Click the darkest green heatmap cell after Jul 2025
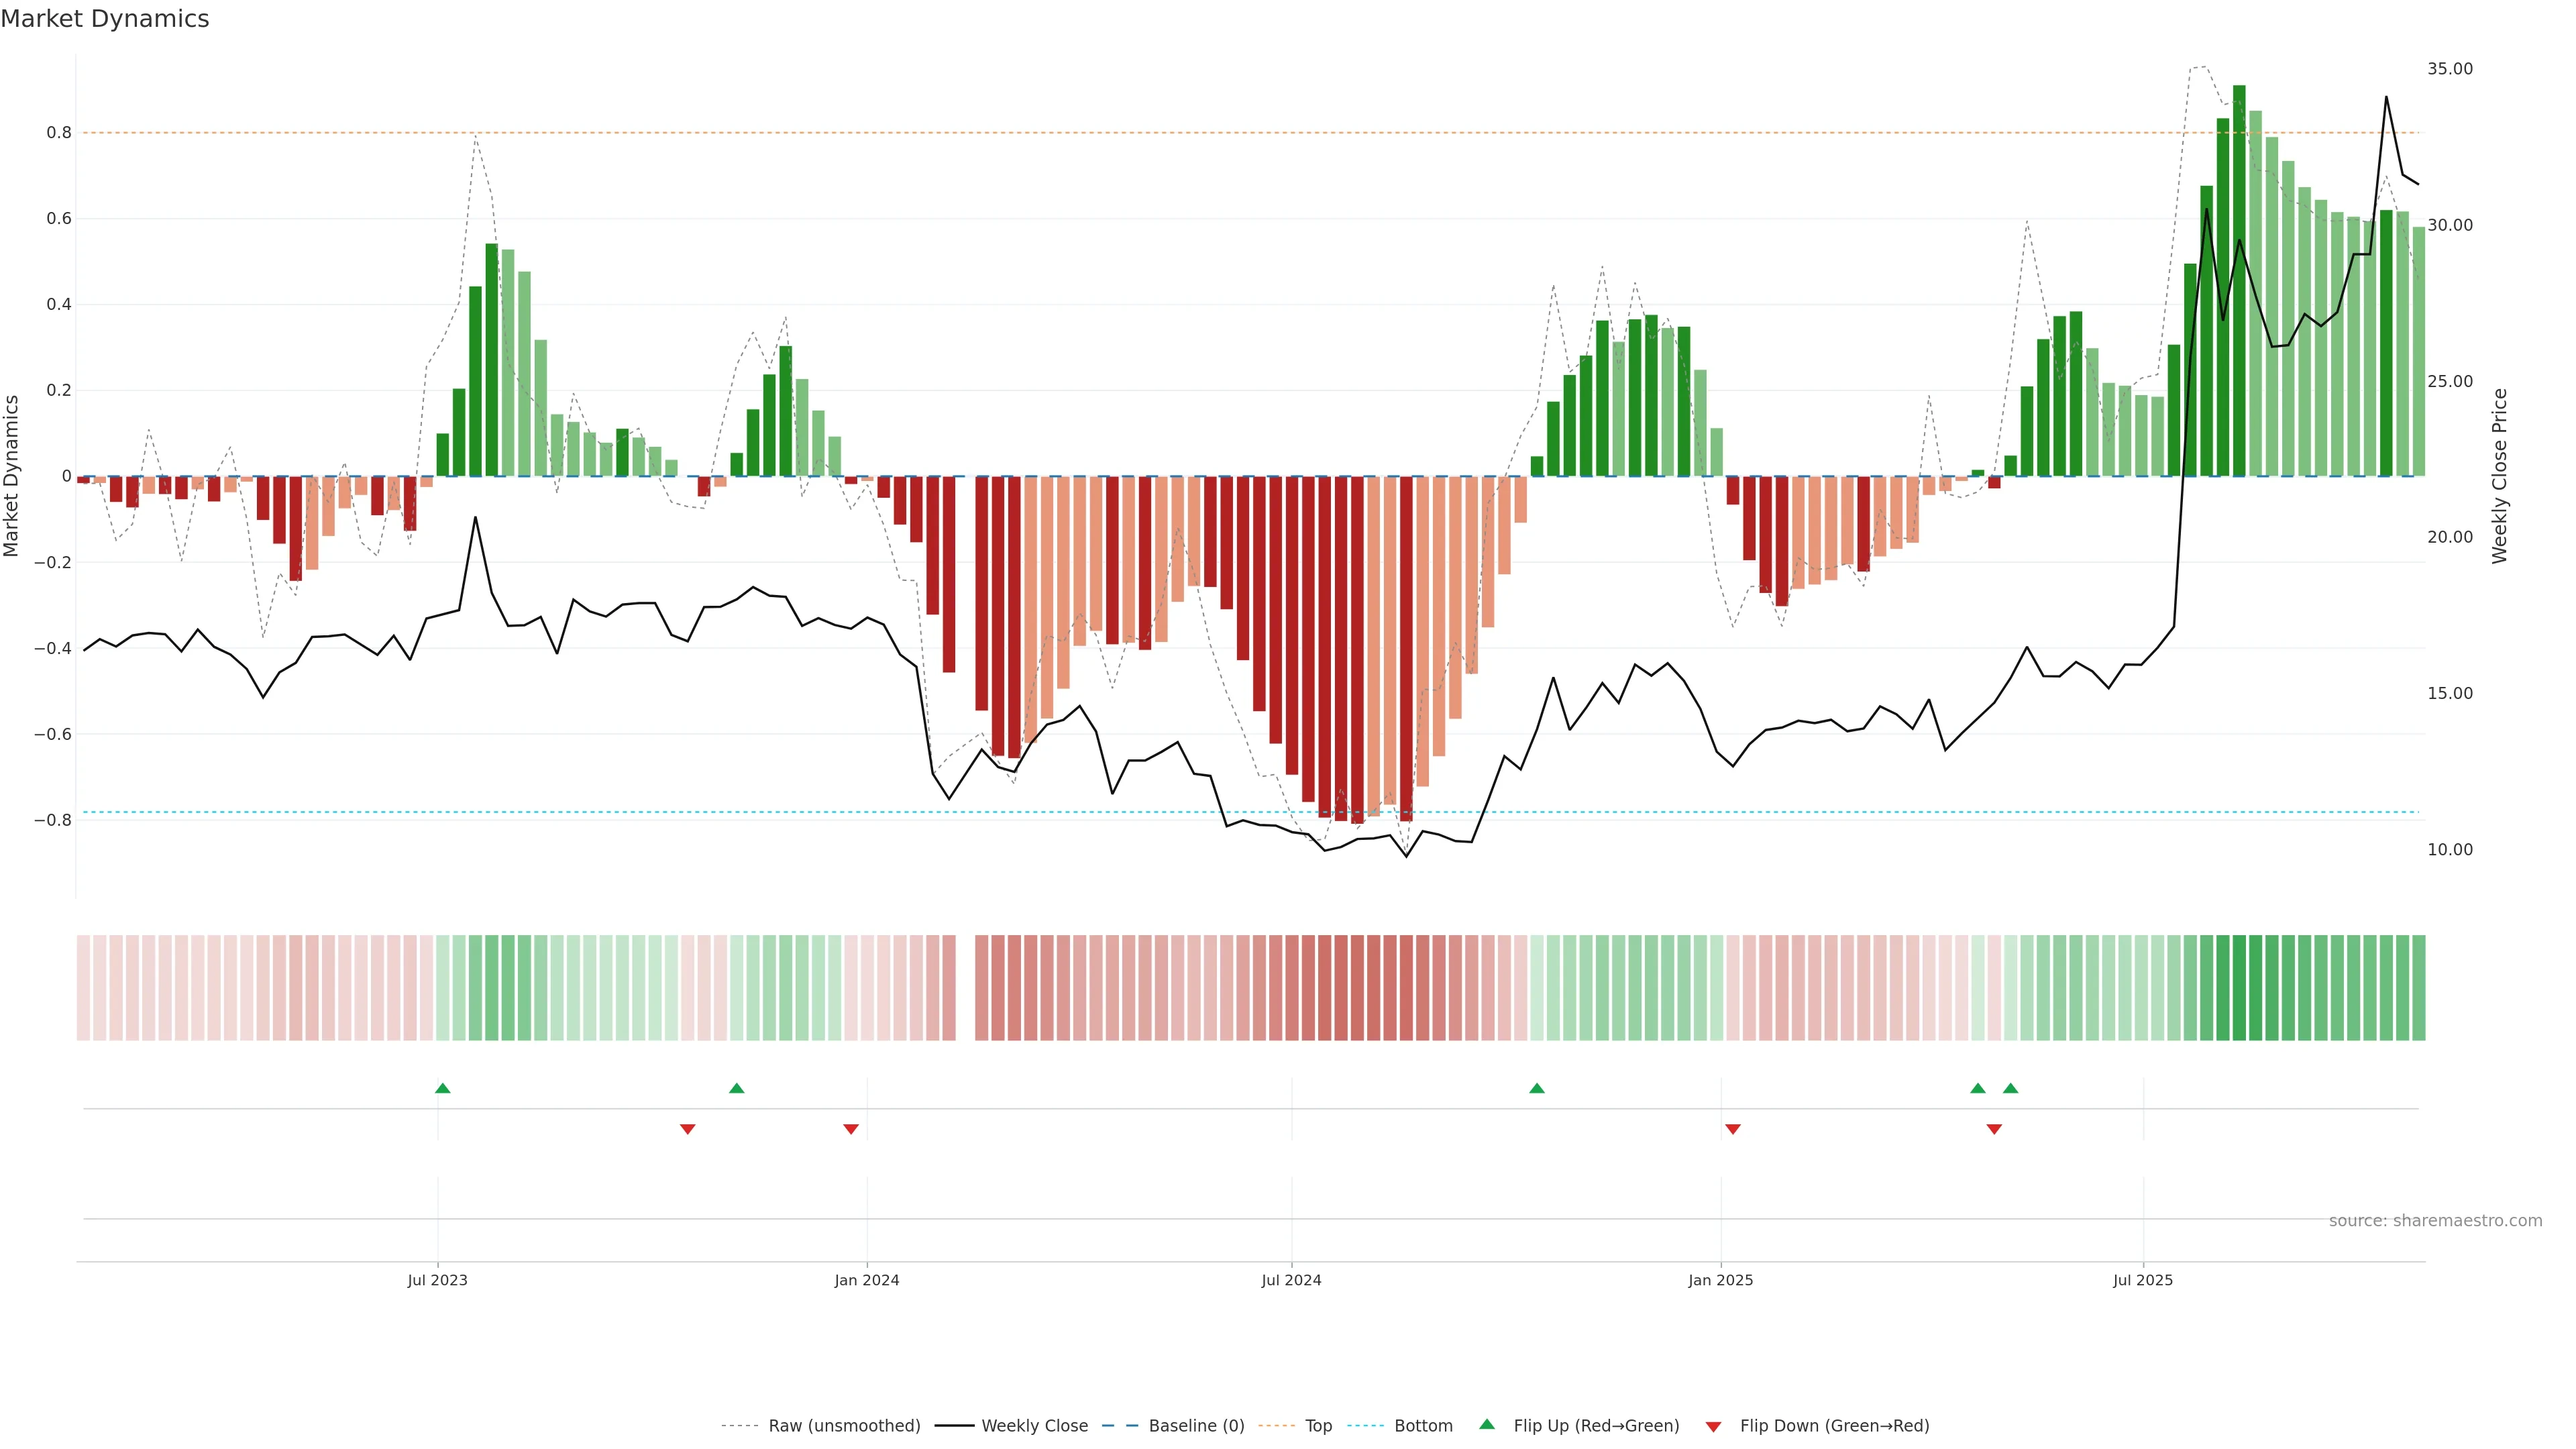 click(2239, 988)
